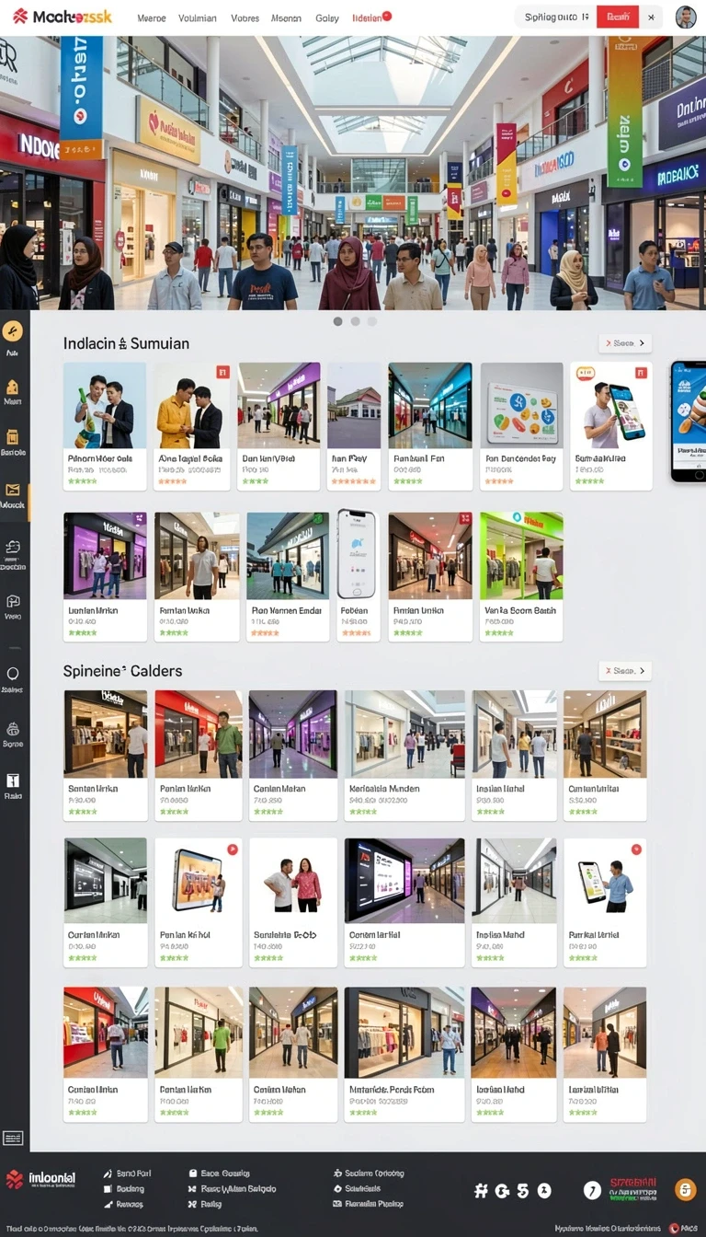The height and width of the screenshot is (1237, 706).
Task: Open the chat bubble icon in the left sidebar
Action: (13, 601)
